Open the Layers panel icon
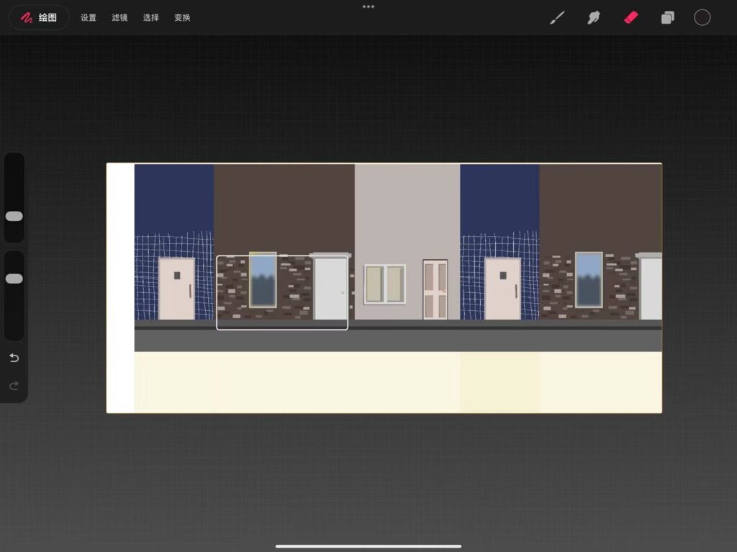 point(667,18)
